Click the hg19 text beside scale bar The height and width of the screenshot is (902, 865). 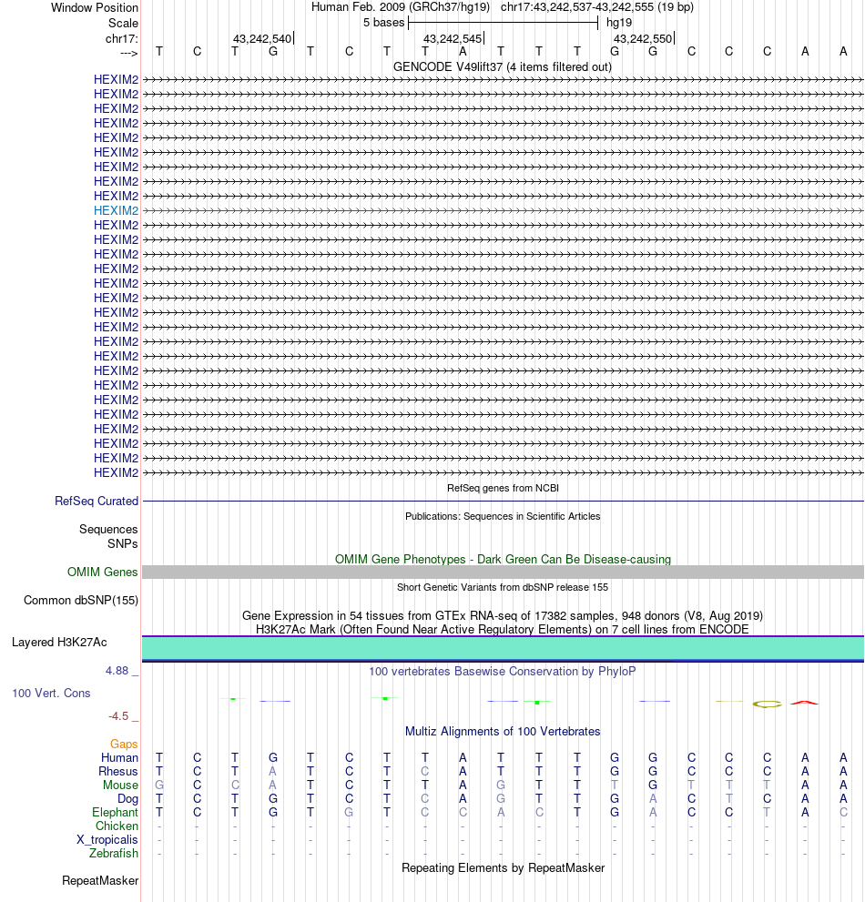[618, 23]
